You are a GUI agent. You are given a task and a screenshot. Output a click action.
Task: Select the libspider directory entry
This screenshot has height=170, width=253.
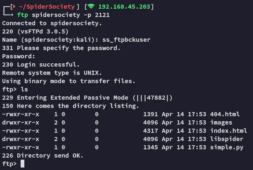coord(227,139)
